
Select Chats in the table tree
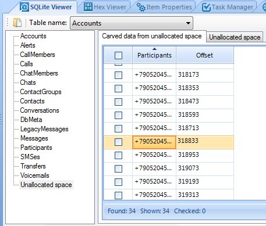click(28, 82)
